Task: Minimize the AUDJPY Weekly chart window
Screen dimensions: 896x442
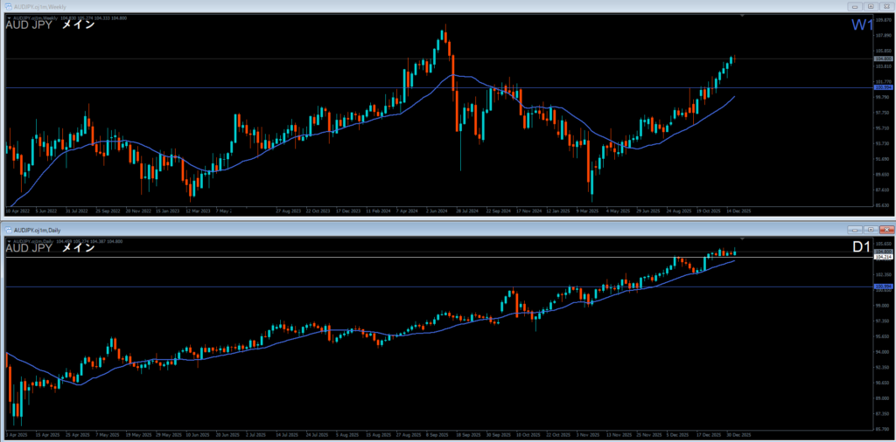Action: point(854,7)
